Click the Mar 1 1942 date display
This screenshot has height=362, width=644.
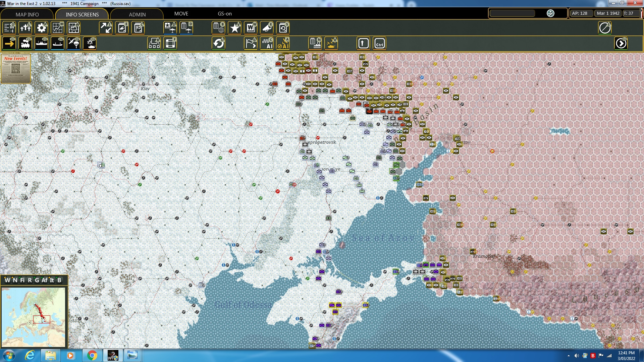click(x=608, y=13)
